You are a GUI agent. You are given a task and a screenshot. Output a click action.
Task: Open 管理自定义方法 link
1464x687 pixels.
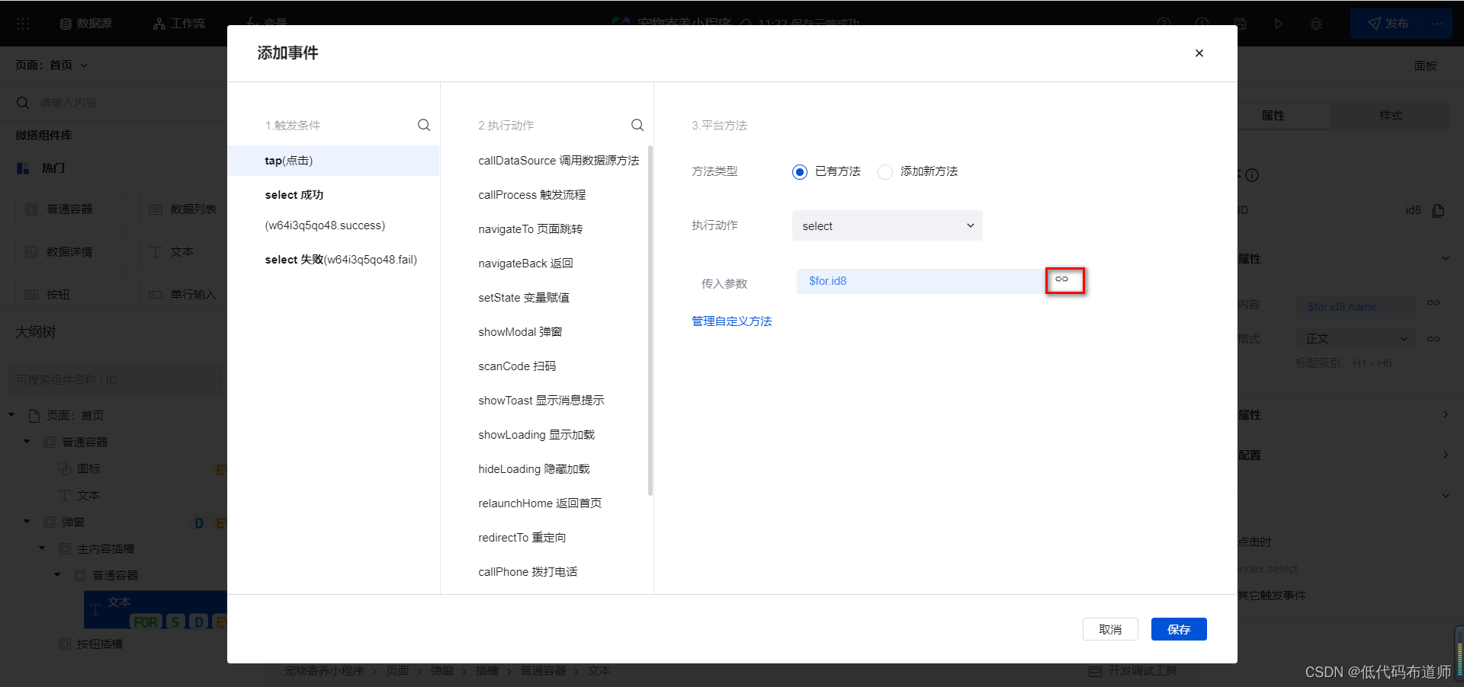pyautogui.click(x=731, y=321)
